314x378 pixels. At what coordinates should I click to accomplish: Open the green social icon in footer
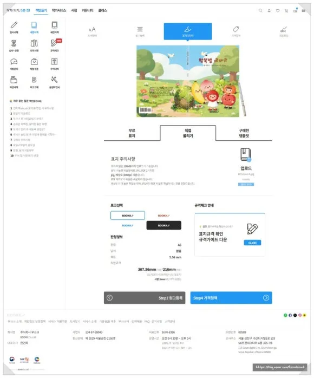point(285,315)
